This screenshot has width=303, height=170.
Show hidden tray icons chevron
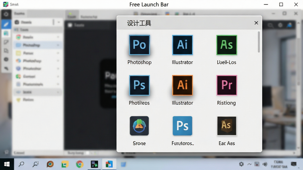(249, 164)
